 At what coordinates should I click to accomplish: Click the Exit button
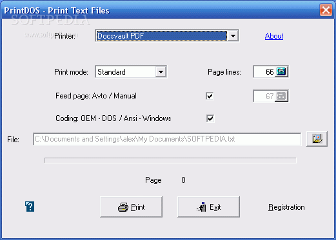pos(208,207)
